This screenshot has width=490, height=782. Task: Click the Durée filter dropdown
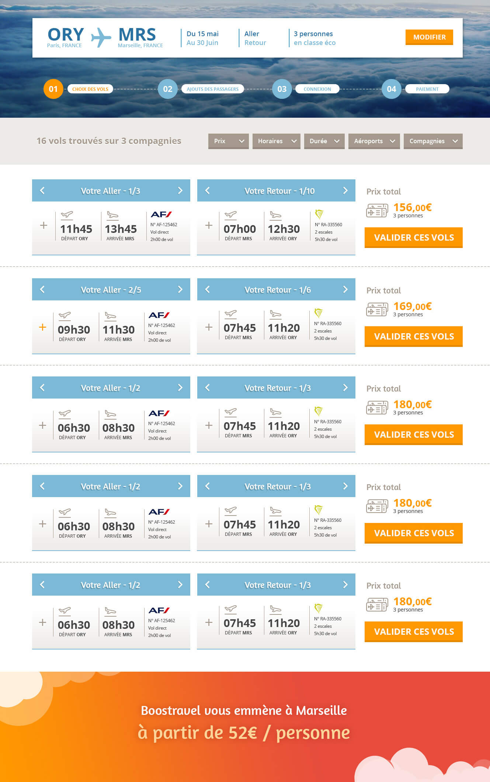324,141
